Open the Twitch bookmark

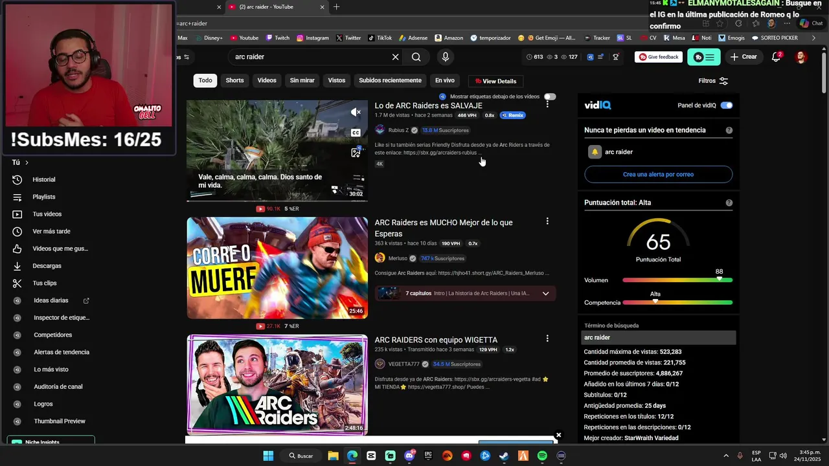click(x=277, y=38)
